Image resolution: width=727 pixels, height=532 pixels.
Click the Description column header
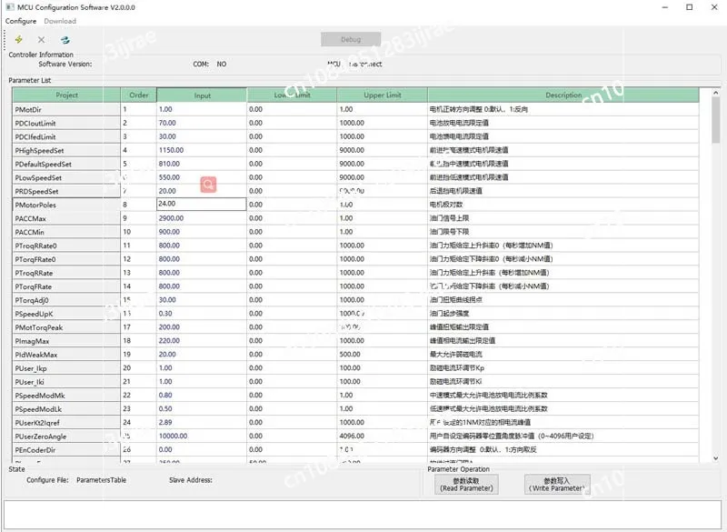563,95
